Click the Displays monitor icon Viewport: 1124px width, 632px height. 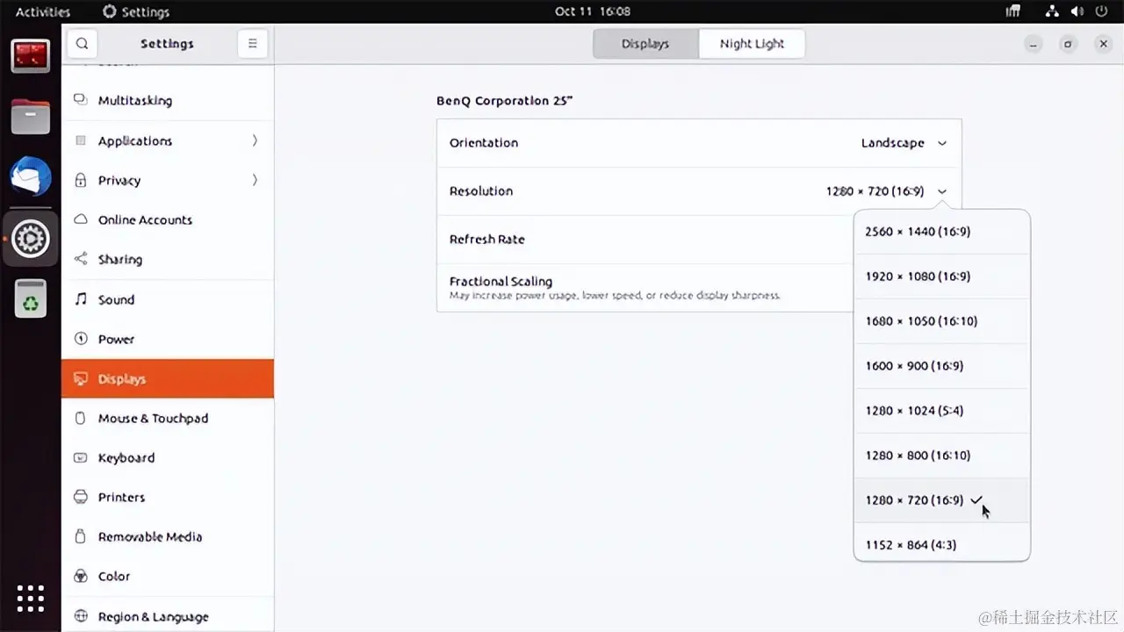tap(81, 379)
